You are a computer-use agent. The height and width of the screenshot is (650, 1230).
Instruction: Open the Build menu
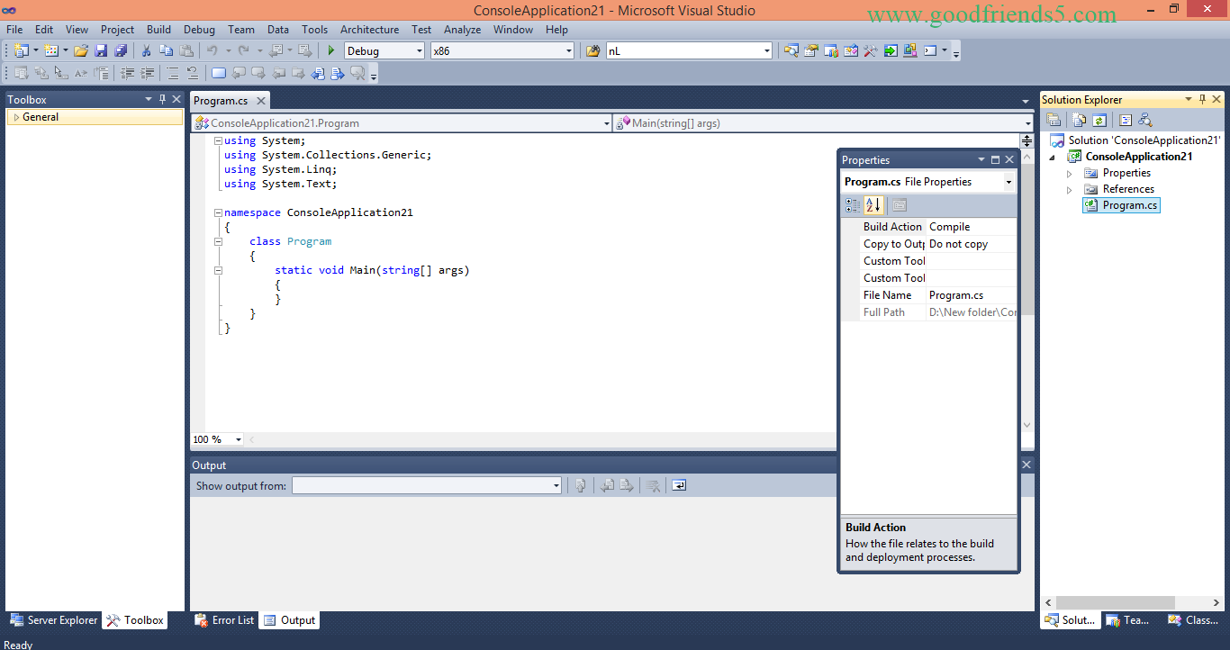tap(158, 29)
